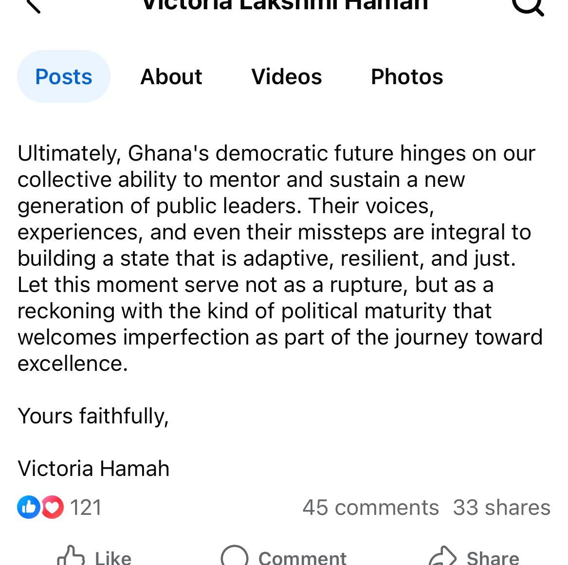Image resolution: width=568 pixels, height=565 pixels.
Task: Tap the Comment button label
Action: pyautogui.click(x=302, y=558)
